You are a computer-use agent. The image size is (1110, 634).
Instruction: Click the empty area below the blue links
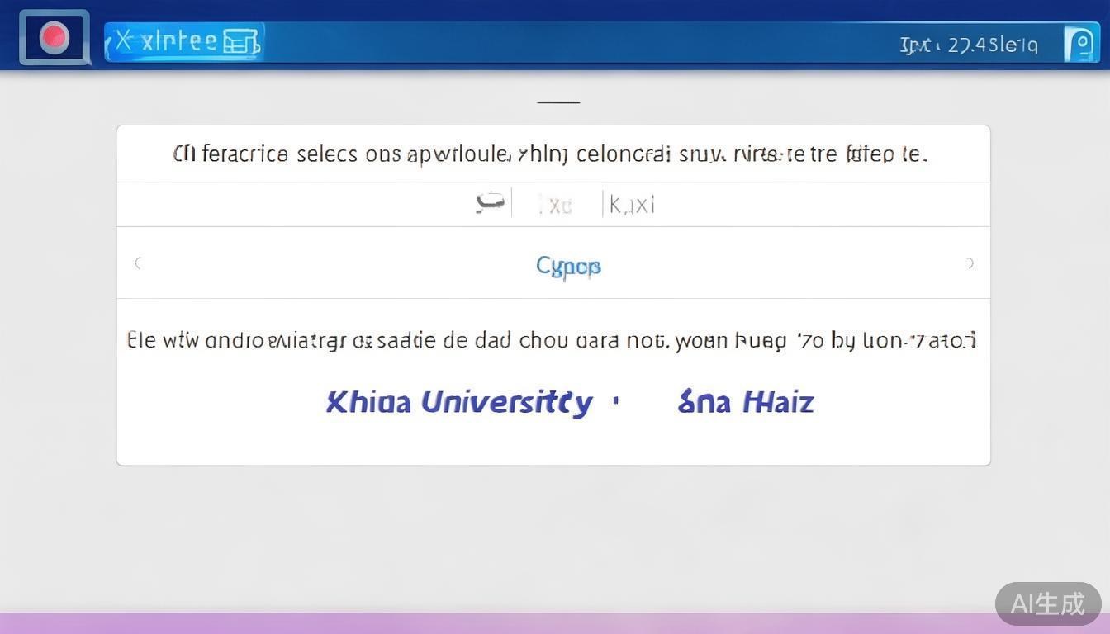(x=553, y=442)
